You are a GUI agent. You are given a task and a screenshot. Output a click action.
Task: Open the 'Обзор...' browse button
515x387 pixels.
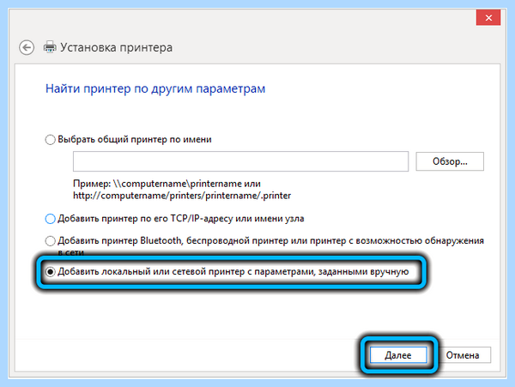450,161
